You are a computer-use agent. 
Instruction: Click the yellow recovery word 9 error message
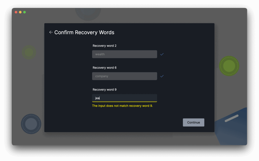(x=122, y=106)
